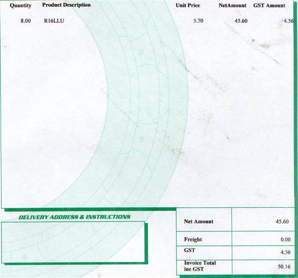Select the line item GST amount 4.56

pyautogui.click(x=289, y=21)
